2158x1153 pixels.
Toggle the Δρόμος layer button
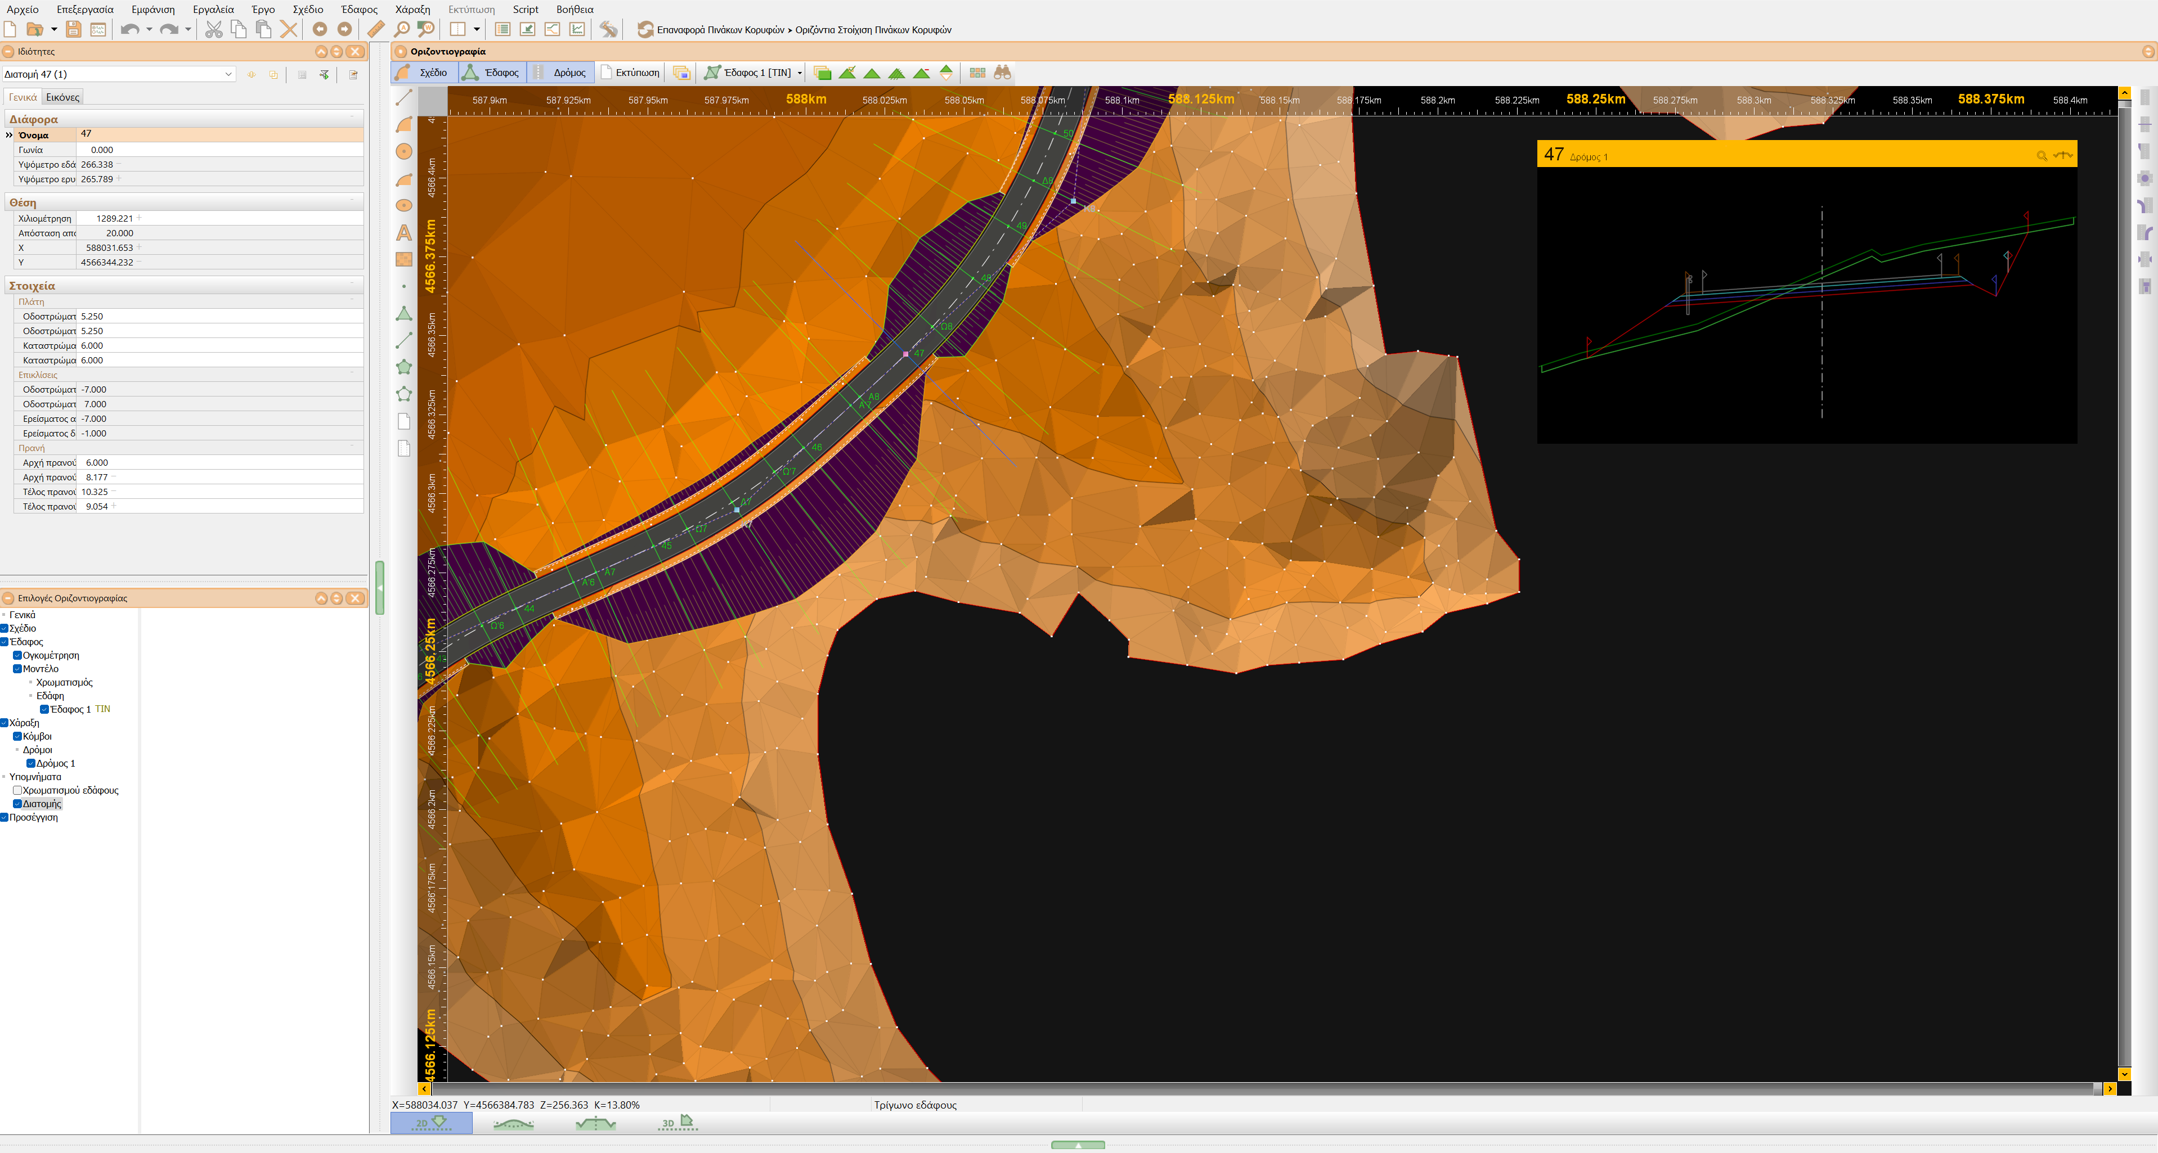(561, 73)
